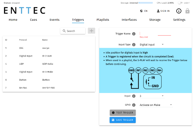The width and height of the screenshot is (194, 128).
Task: Click the Status: stopped indicator
Action: tap(12, 3)
